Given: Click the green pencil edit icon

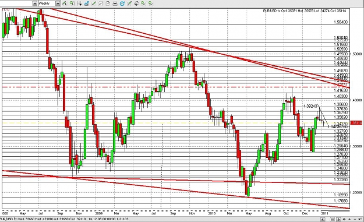Looking at the screenshot, I should tap(129, 3).
